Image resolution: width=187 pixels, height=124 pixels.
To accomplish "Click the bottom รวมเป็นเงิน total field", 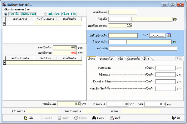I will click(x=69, y=104).
